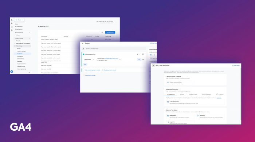The width and height of the screenshot is (255, 142).
Task: Expand the Property tree item
Action: point(15,41)
